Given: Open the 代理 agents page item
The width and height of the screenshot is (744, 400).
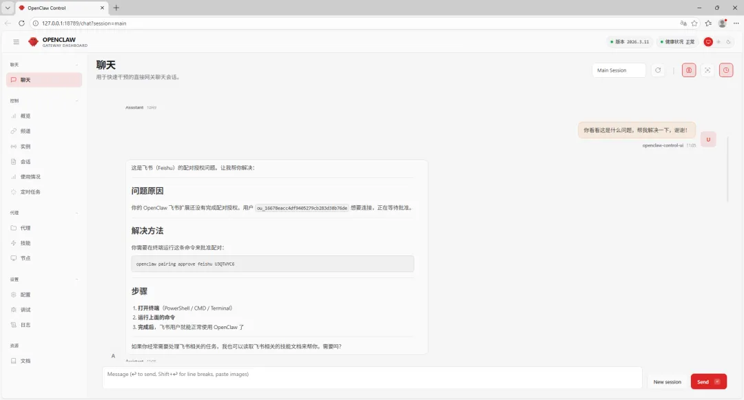Looking at the screenshot, I should 44,228.
